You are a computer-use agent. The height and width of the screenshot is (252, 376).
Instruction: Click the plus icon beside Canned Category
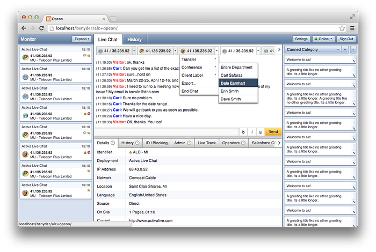click(345, 49)
